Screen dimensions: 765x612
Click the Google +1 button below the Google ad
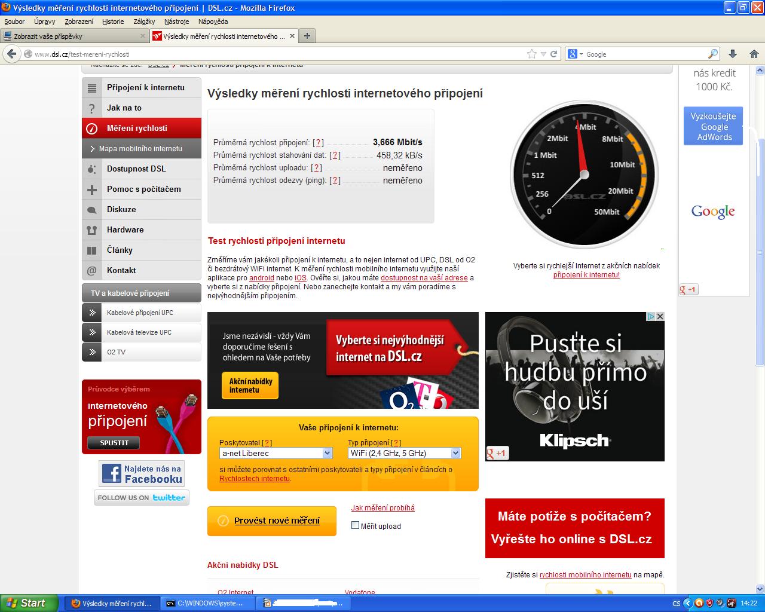[x=688, y=289]
